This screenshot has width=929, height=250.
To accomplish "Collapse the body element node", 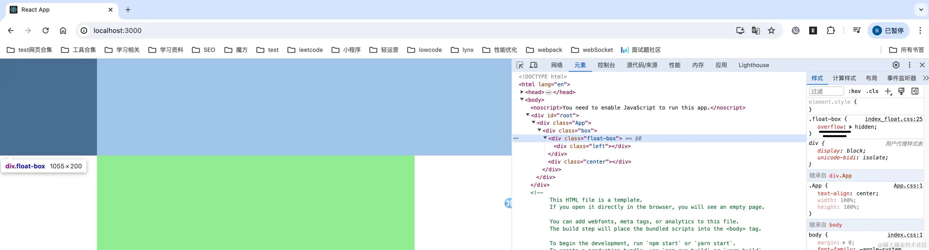I will coord(522,100).
